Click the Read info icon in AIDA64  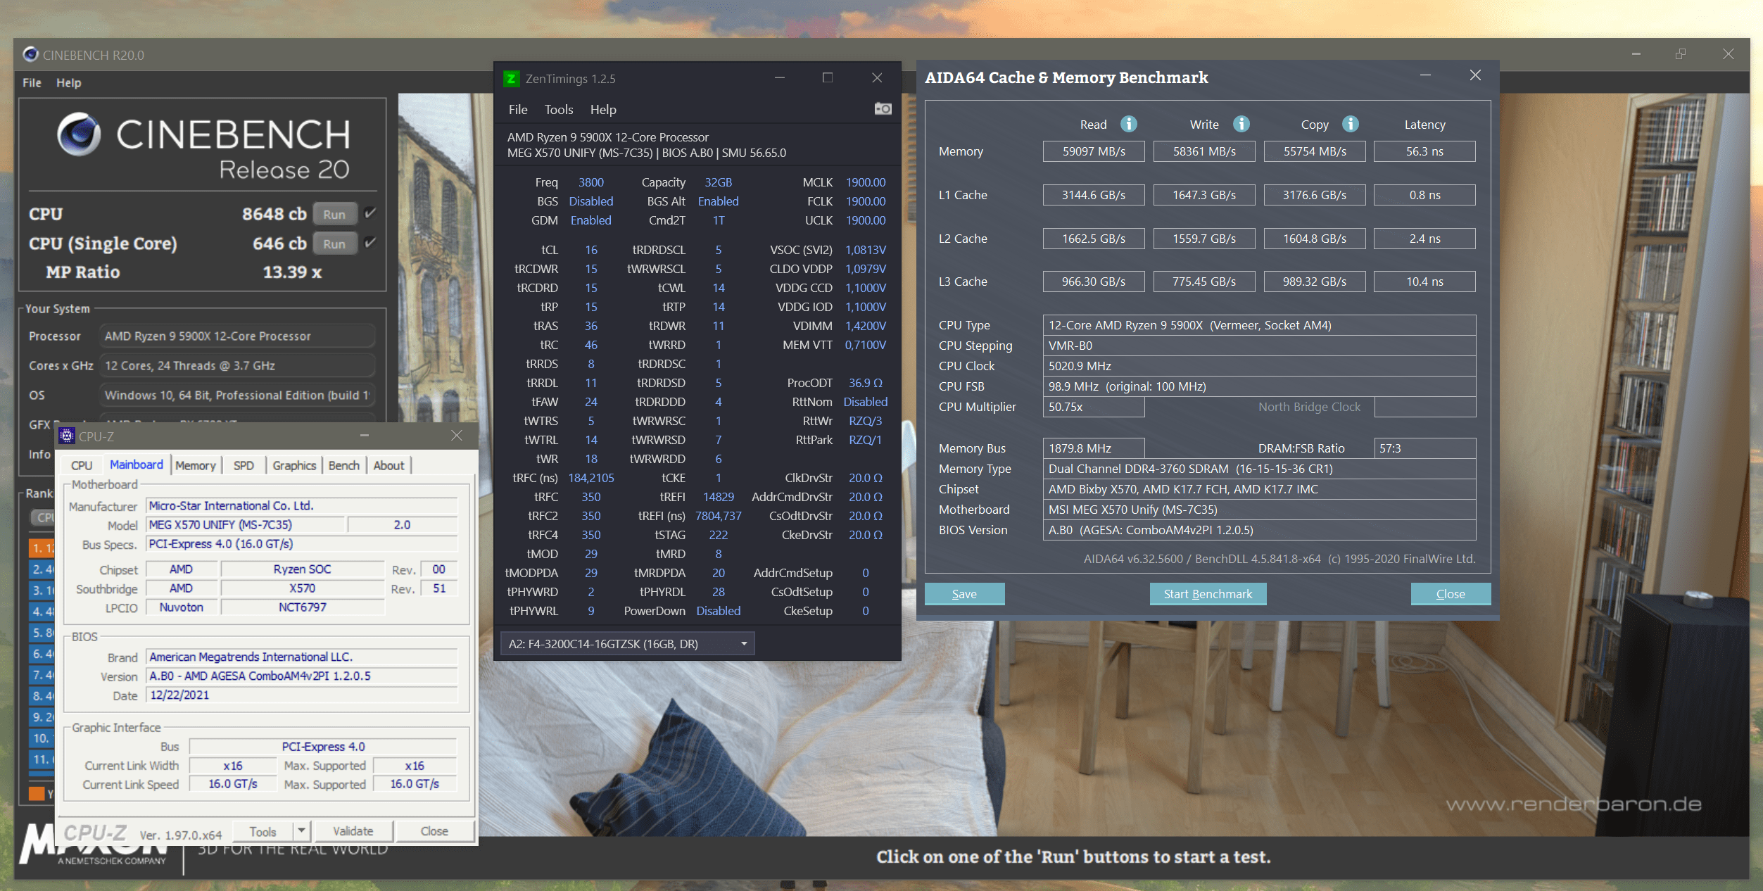(x=1129, y=124)
